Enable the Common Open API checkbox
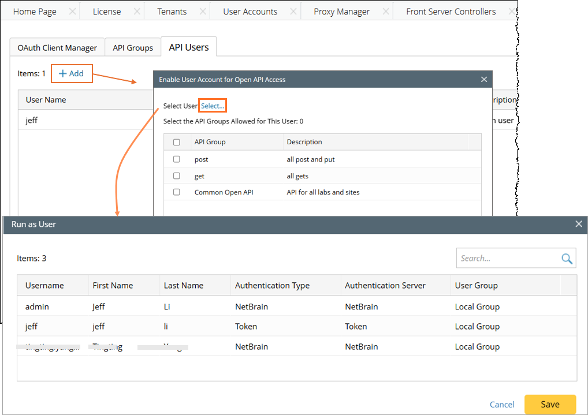 (177, 192)
